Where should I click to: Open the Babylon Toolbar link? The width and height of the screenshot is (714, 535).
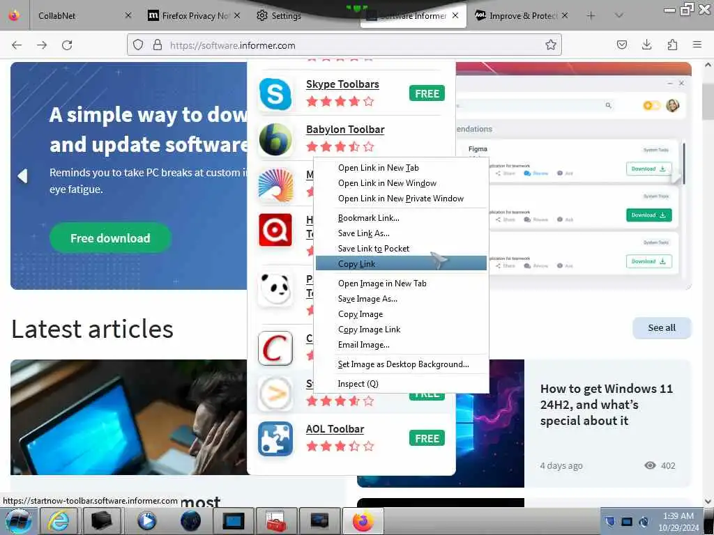(345, 130)
